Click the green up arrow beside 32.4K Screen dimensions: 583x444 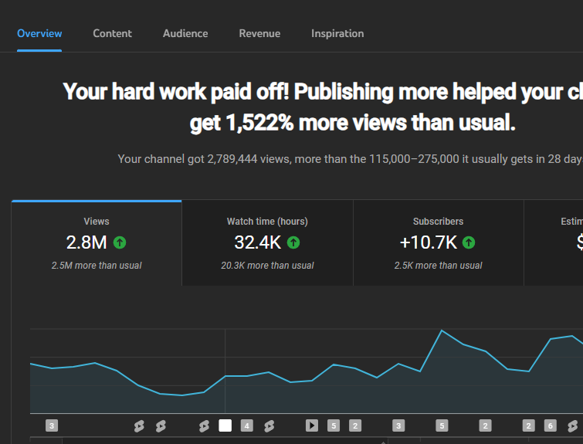pos(293,242)
